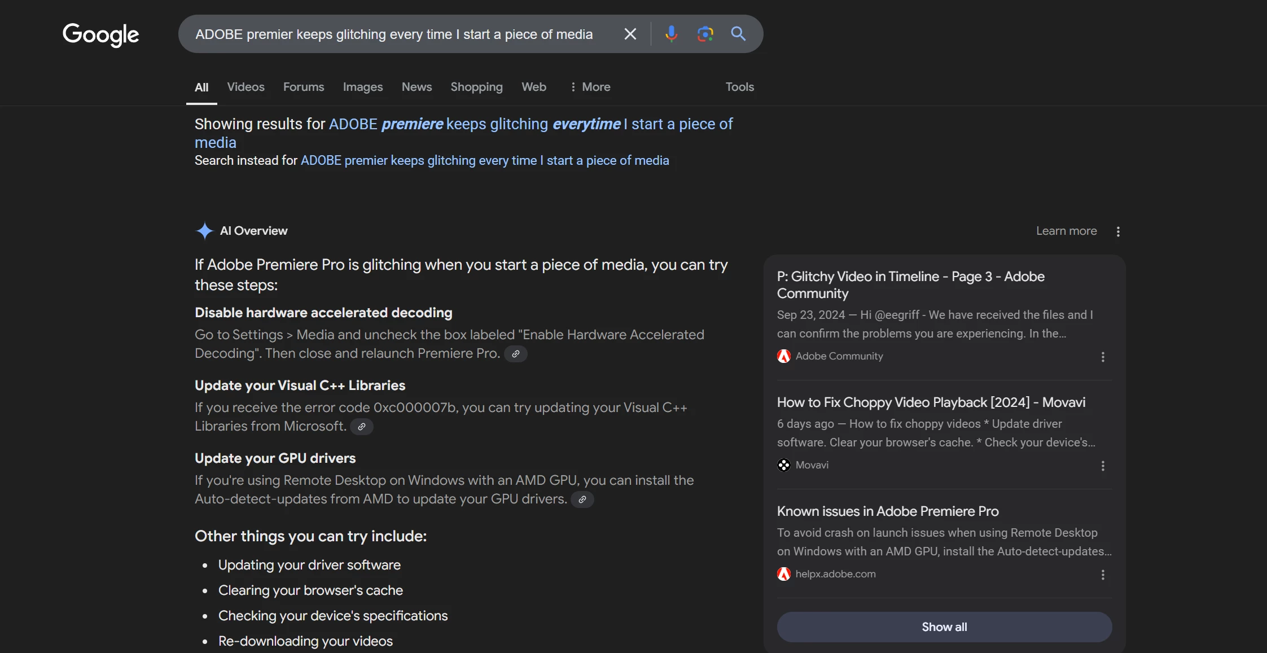
Task: Open Google Lens image search icon
Action: pos(705,34)
